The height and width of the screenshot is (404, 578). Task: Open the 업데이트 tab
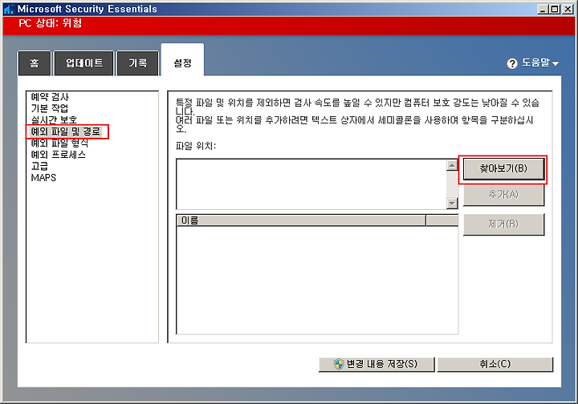tap(84, 63)
